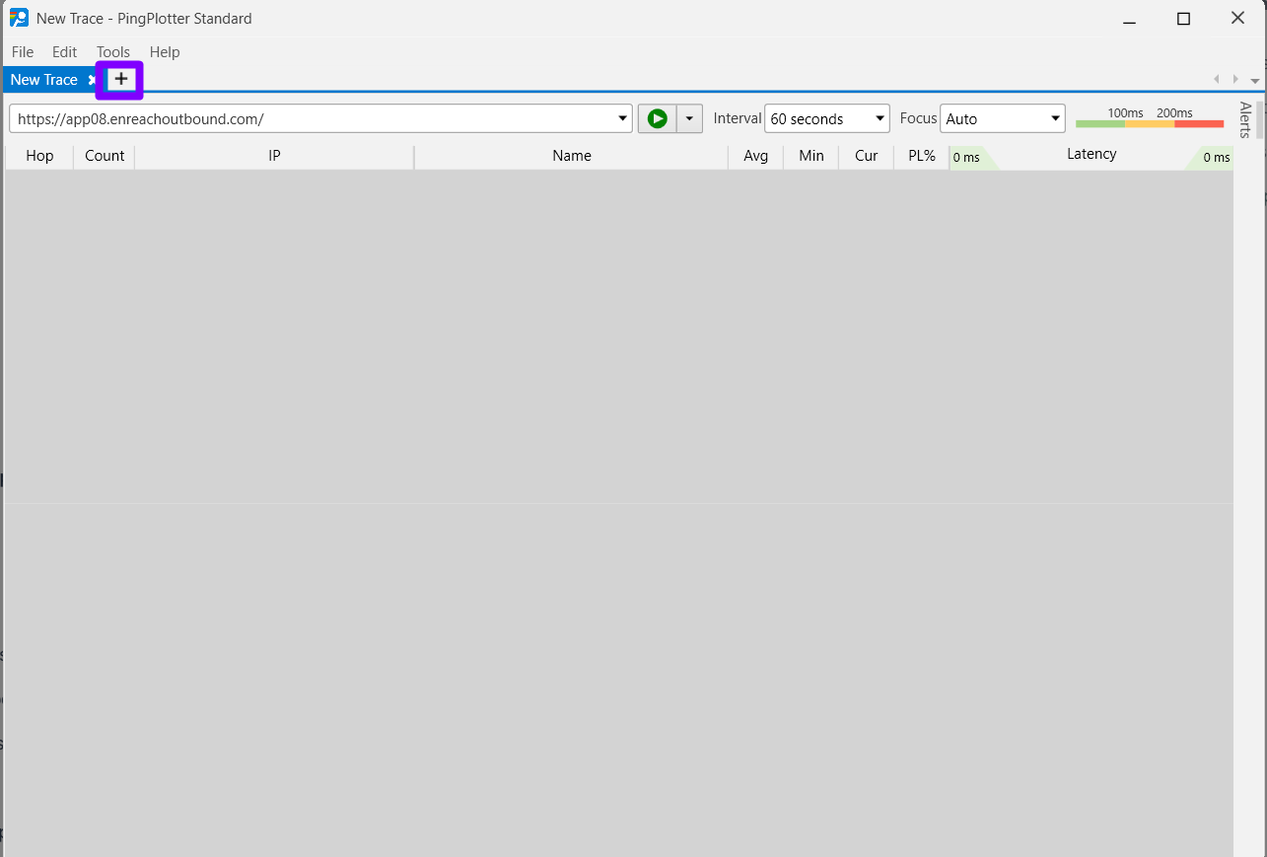Viewport: 1267px width, 857px height.
Task: Click the Min column header
Action: click(x=811, y=156)
